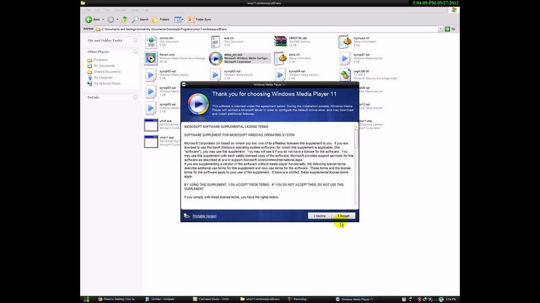The image size is (540, 303).
Task: Switch to wmp11-windowsxp-x86-enu taskbar item
Action: 260,299
